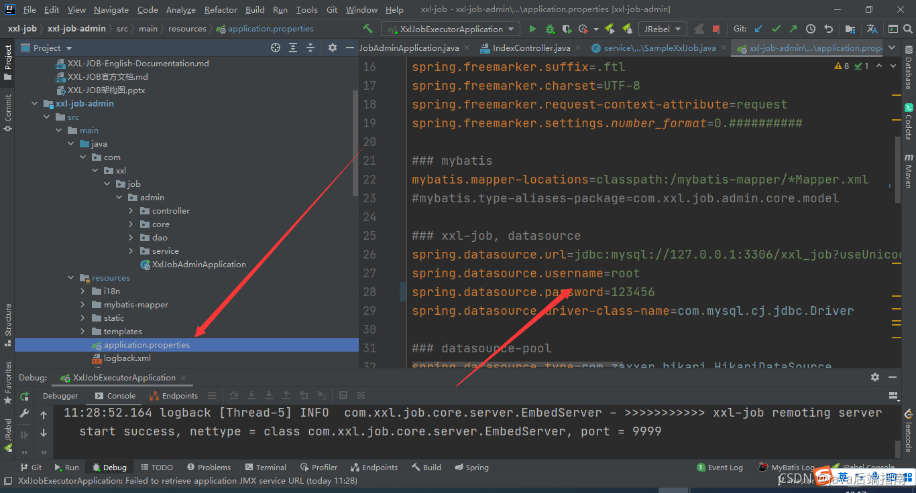This screenshot has width=916, height=493.
Task: Click Resume Program icon in Debug panel
Action: click(x=25, y=434)
